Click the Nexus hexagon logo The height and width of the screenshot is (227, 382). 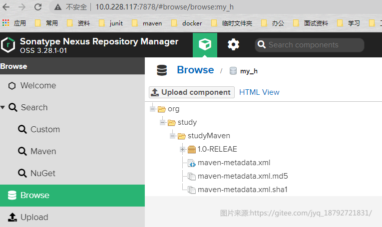click(8, 45)
